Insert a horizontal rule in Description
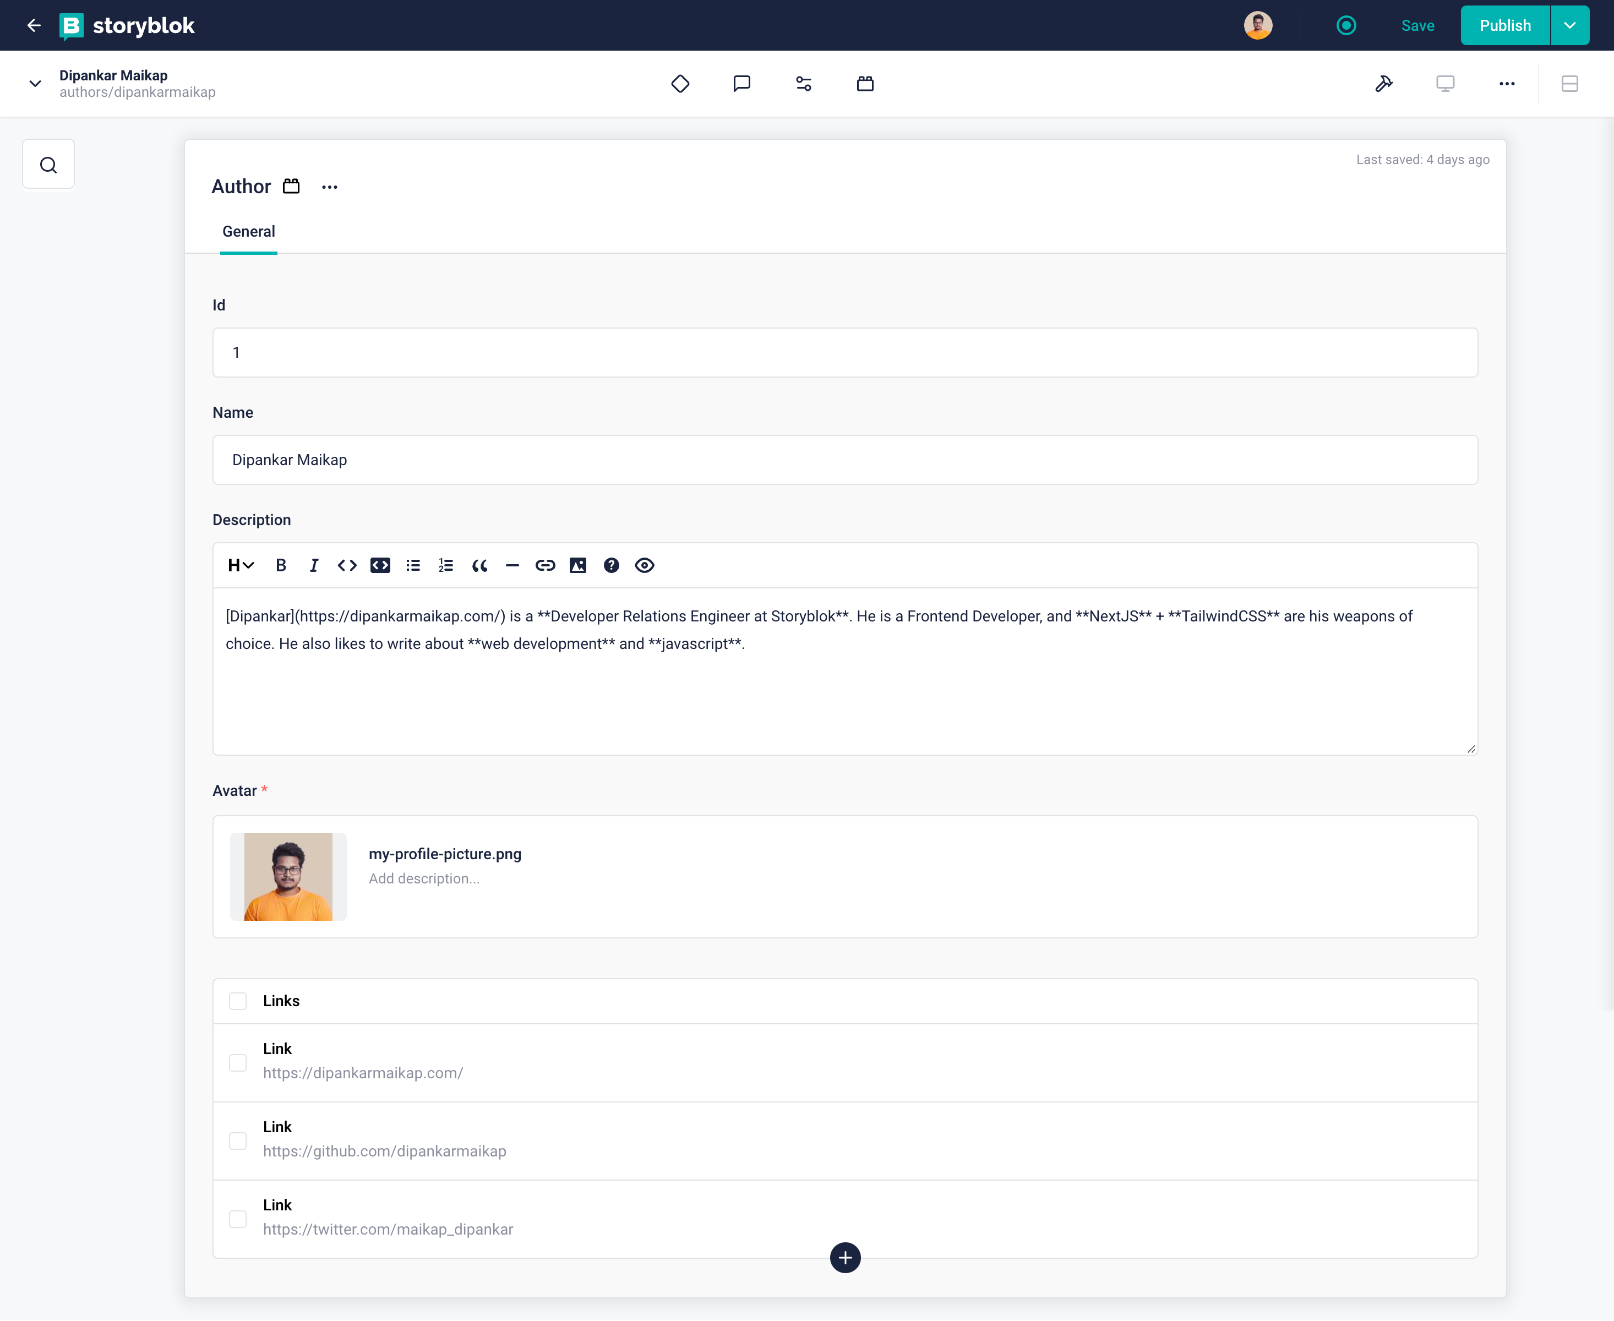 point(512,565)
